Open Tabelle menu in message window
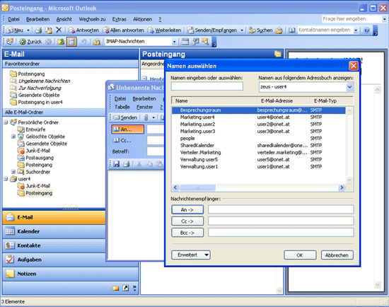 coord(122,107)
